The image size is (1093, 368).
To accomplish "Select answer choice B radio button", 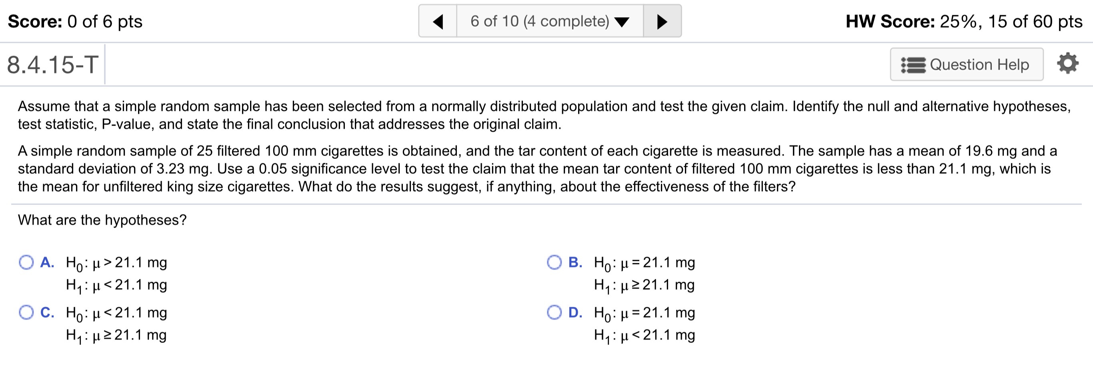I will coord(555,262).
